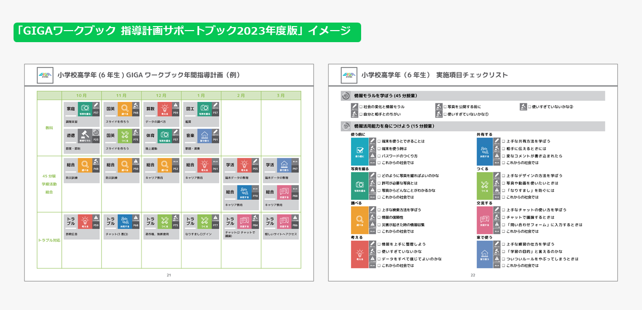
Task: Check 使いすぎていないかな② box
Action: tap(530, 107)
